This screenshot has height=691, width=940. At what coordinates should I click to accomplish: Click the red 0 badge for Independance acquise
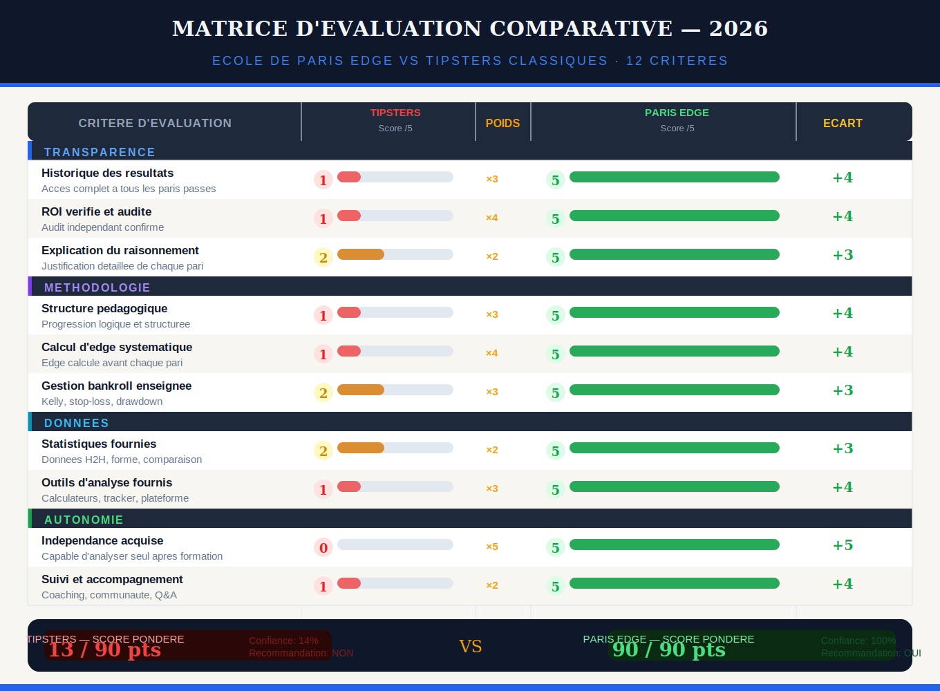[323, 547]
